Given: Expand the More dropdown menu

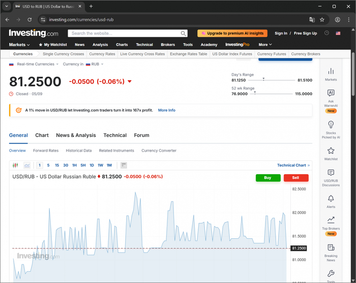Looking at the screenshot, I should click(x=265, y=45).
